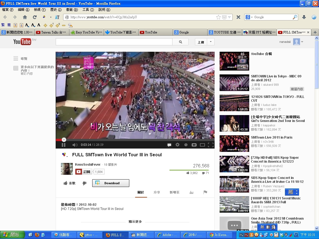Open nanadaii account dropdown menu
Viewport: 319px width, 239px height.
tap(302, 42)
